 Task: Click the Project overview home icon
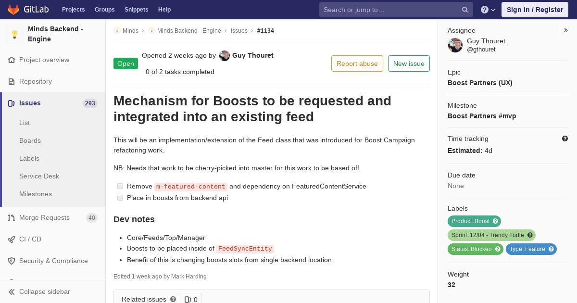tap(12, 60)
